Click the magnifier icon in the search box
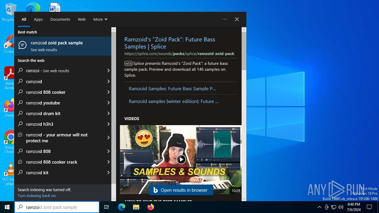This screenshot has width=379, height=213. 20,207
